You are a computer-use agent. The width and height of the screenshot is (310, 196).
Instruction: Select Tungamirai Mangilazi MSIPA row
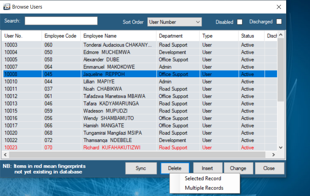(139, 133)
